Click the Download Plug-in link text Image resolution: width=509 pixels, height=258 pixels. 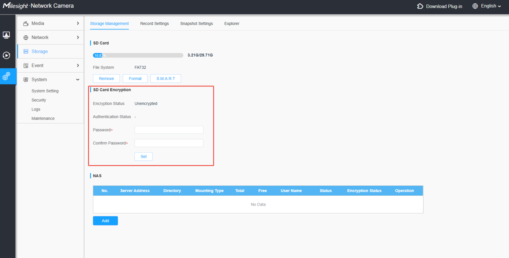pos(444,6)
